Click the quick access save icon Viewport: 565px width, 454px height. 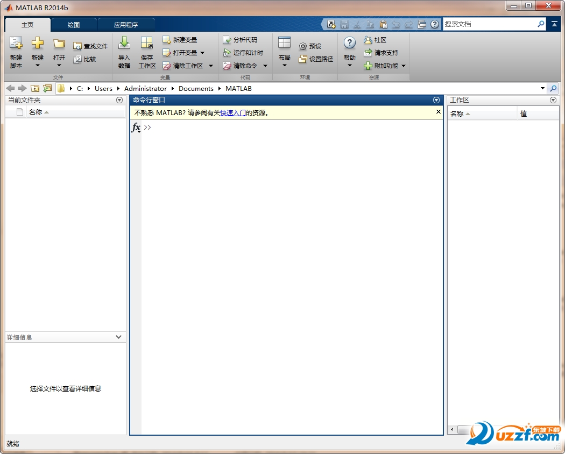coord(344,24)
